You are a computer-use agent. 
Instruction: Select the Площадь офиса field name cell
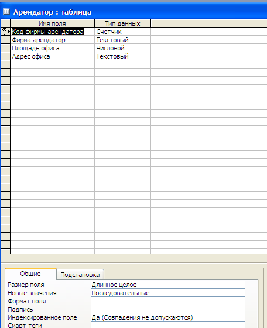(x=53, y=48)
